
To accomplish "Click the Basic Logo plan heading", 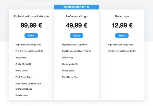I will (122, 16).
